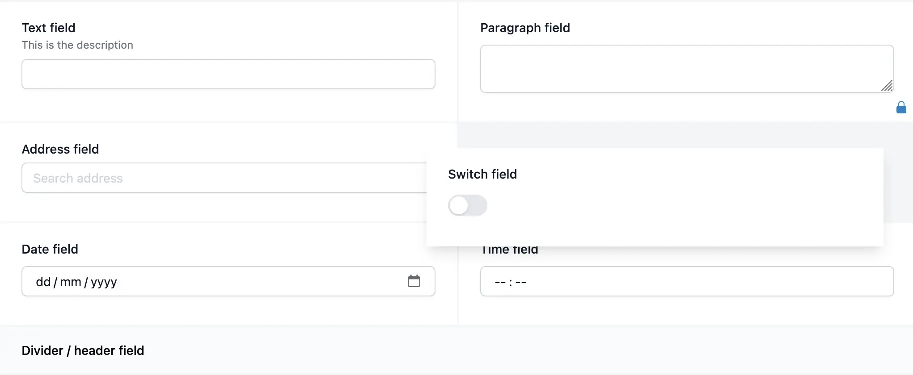913x375 pixels.
Task: Click the Address field label
Action: pyautogui.click(x=60, y=149)
